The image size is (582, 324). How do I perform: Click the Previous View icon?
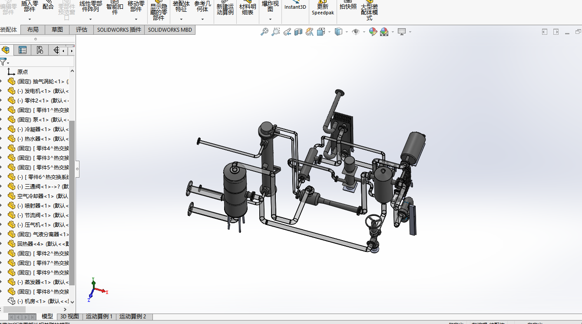point(287,32)
